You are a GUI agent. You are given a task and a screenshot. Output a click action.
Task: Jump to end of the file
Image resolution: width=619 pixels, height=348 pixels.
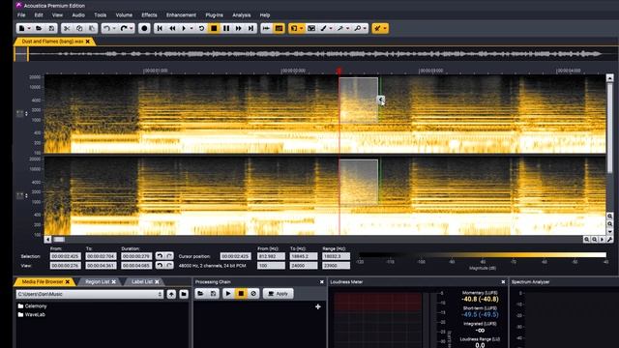251,28
